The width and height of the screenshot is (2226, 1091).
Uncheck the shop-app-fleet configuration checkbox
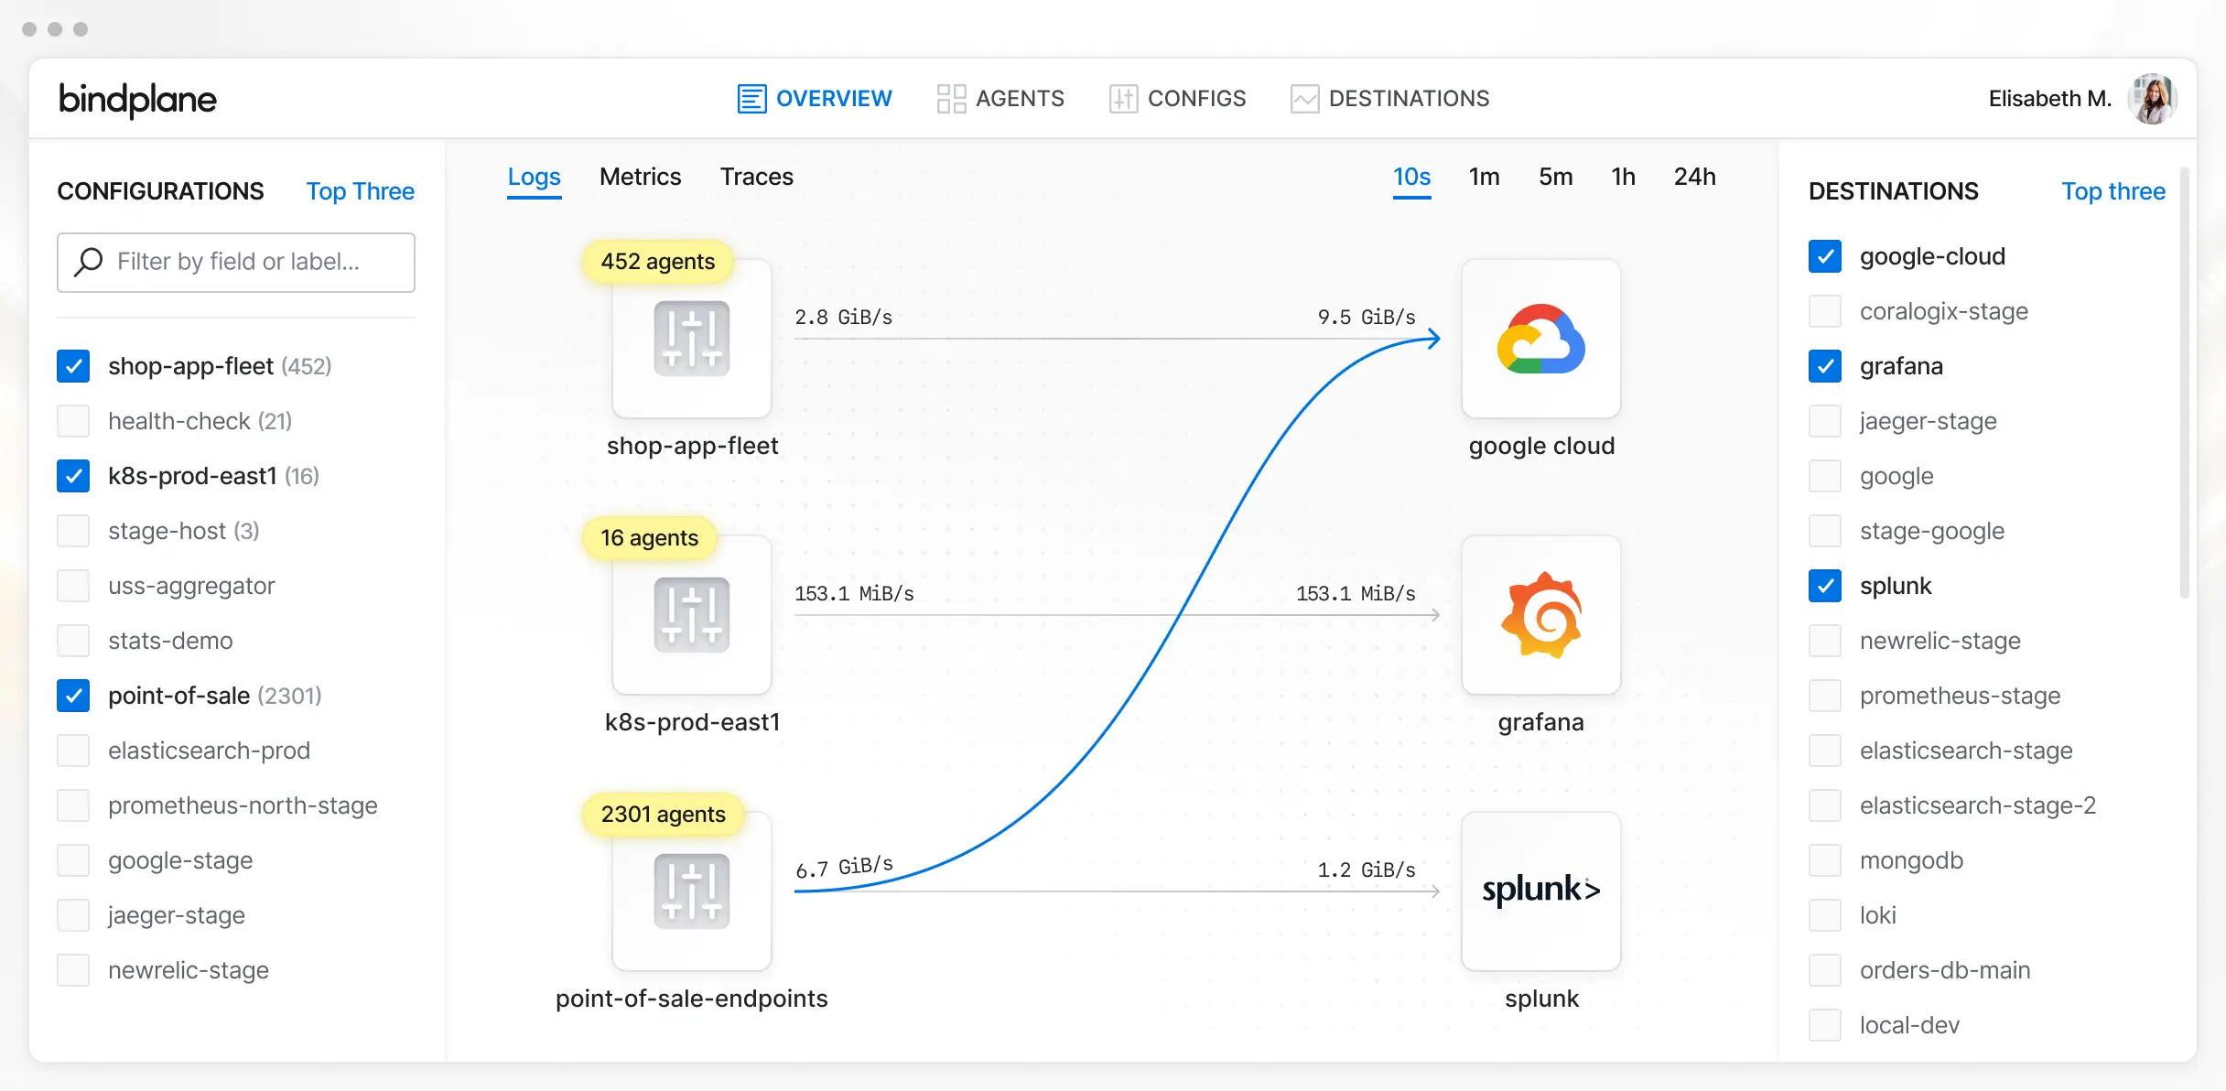point(73,366)
